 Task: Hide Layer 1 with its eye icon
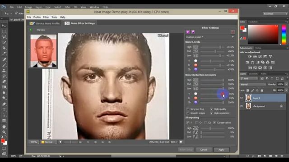click(x=242, y=98)
